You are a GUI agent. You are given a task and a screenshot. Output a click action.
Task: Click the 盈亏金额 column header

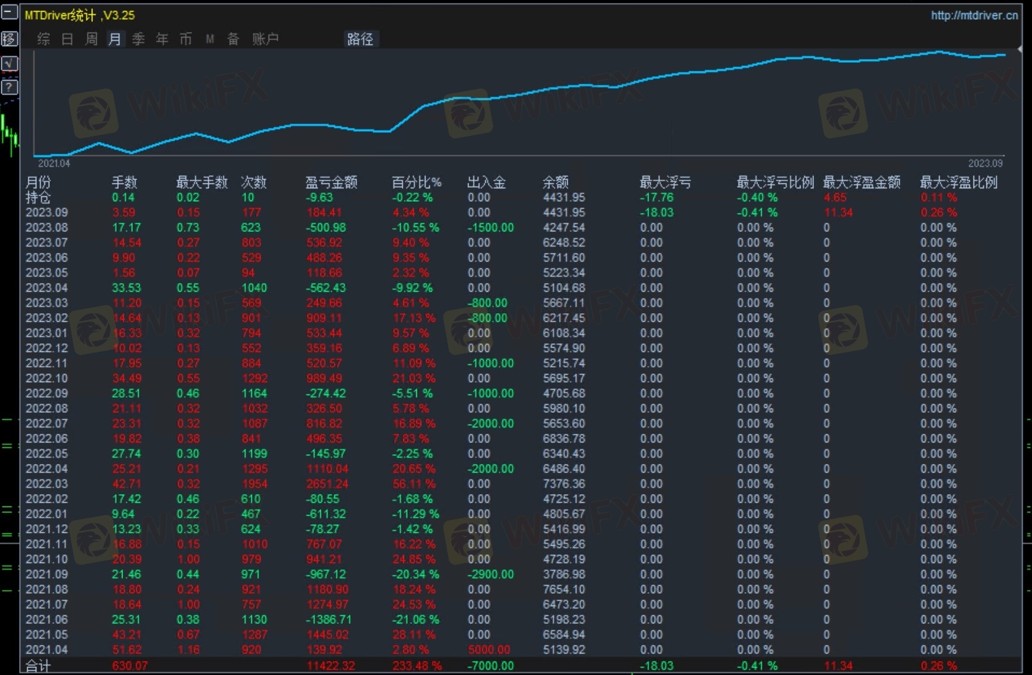pos(331,182)
